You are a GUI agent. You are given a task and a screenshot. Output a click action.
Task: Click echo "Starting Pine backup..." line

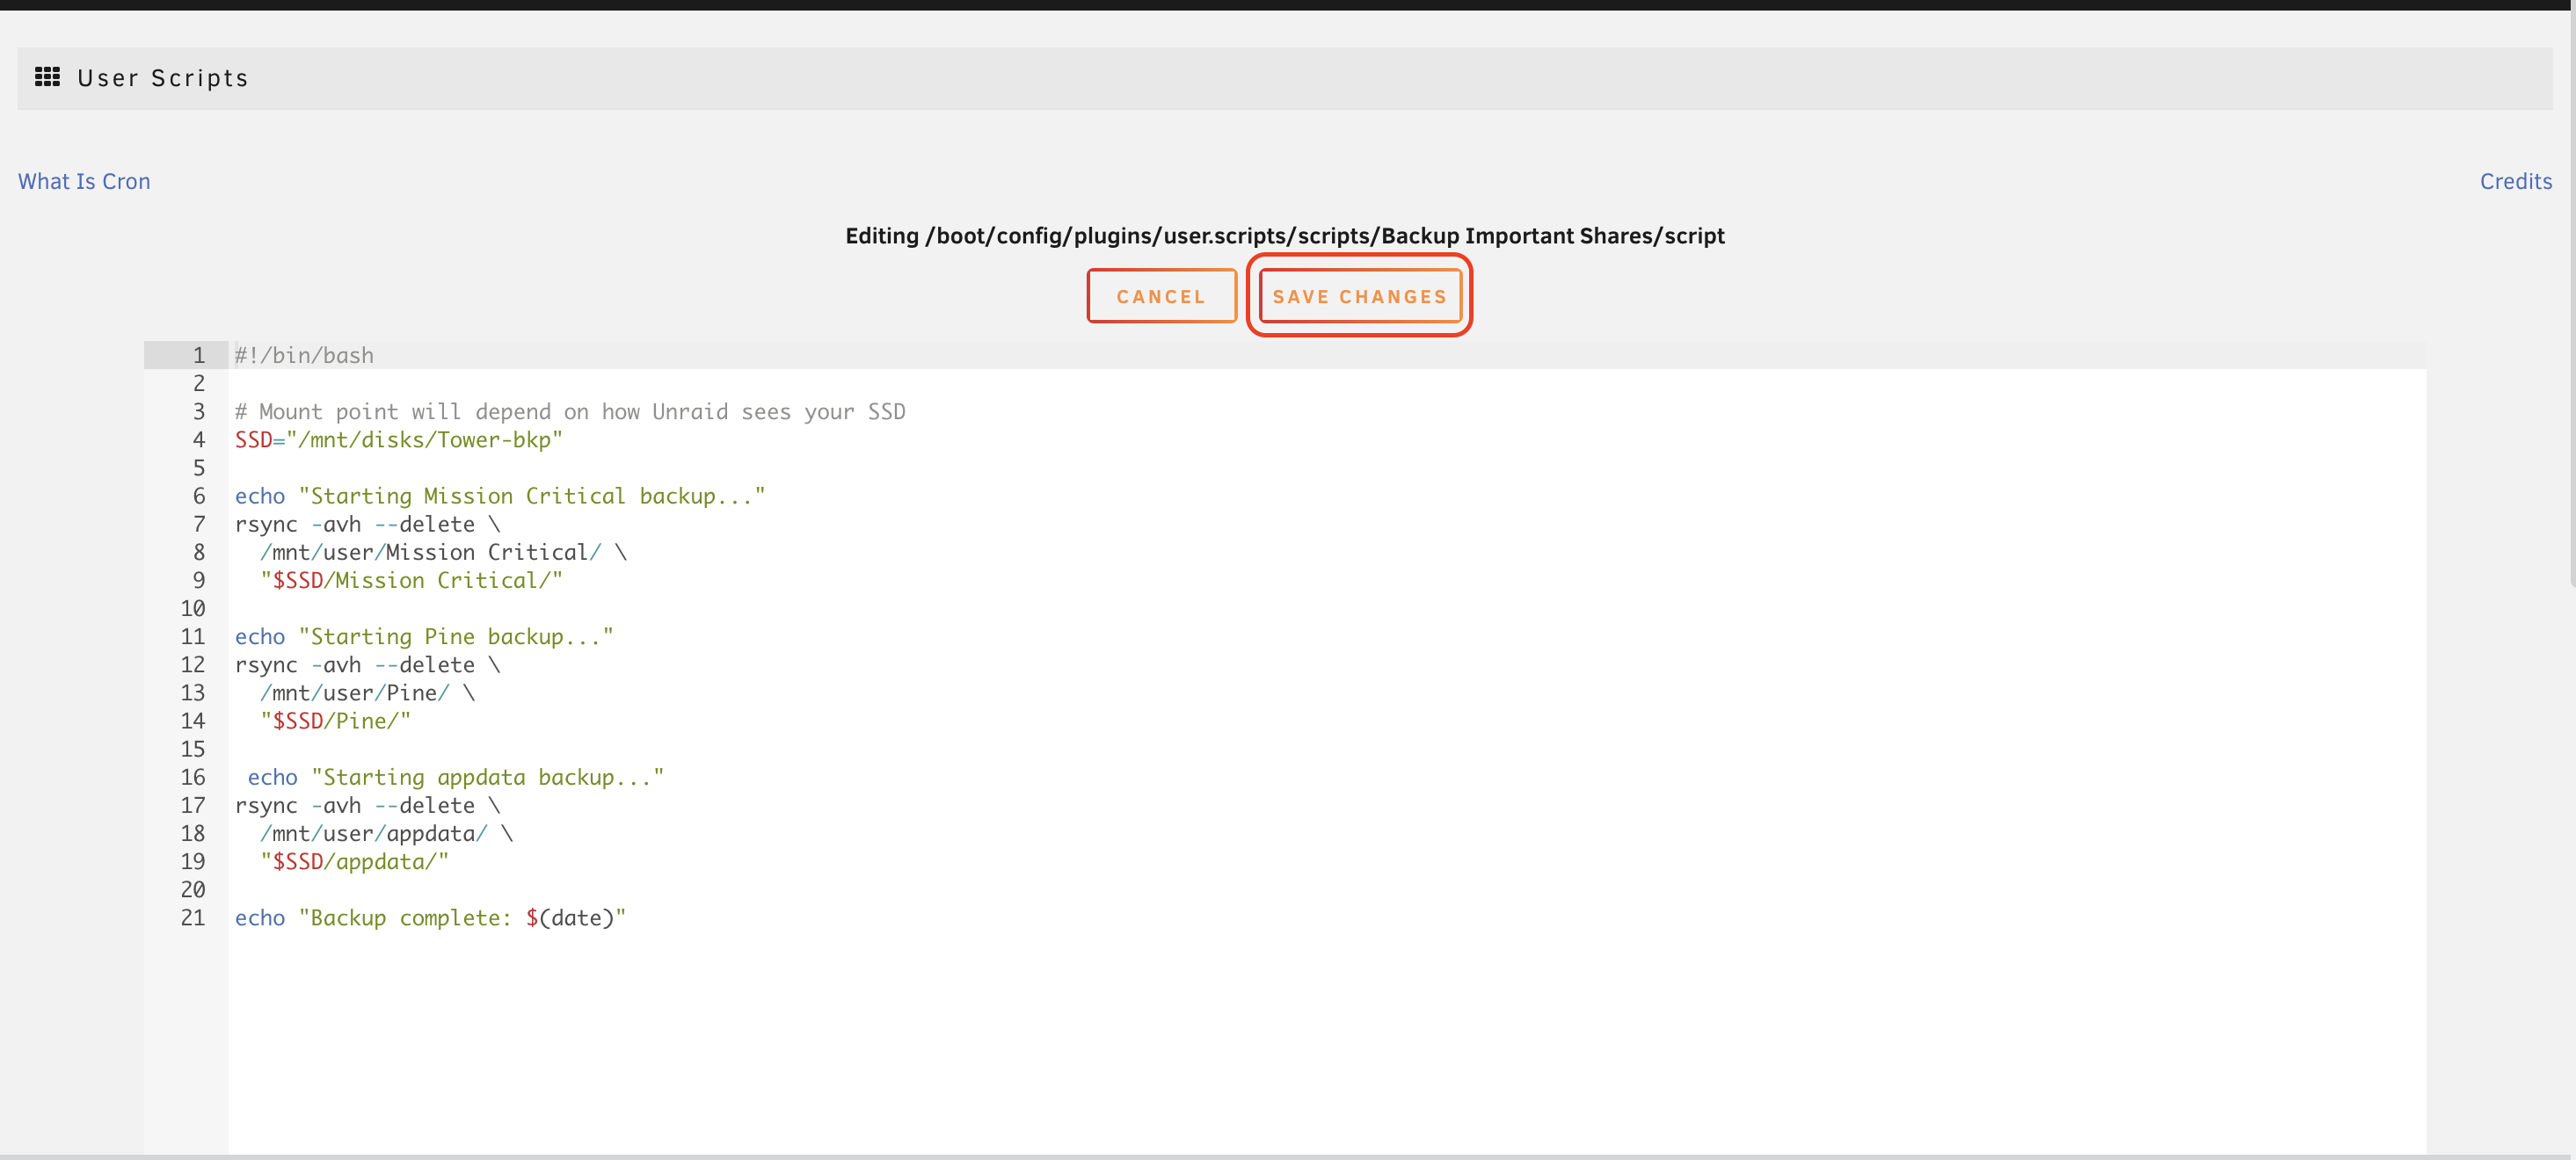click(424, 636)
